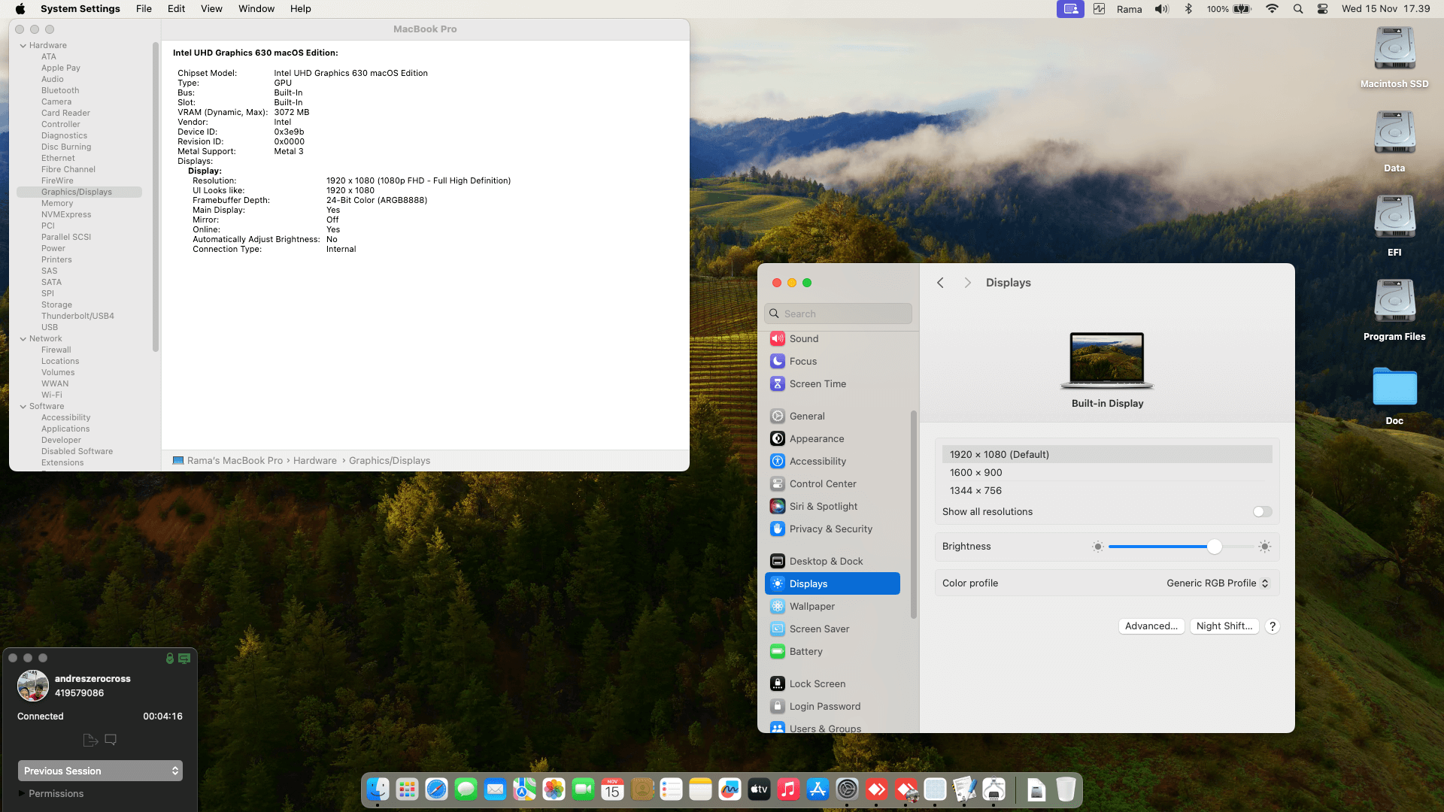This screenshot has width=1444, height=812.
Task: Click the Wi-Fi status icon in menu bar
Action: (1273, 9)
